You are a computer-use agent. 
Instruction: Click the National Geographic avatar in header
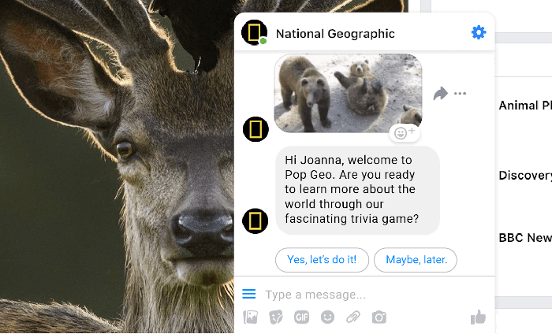(x=254, y=33)
